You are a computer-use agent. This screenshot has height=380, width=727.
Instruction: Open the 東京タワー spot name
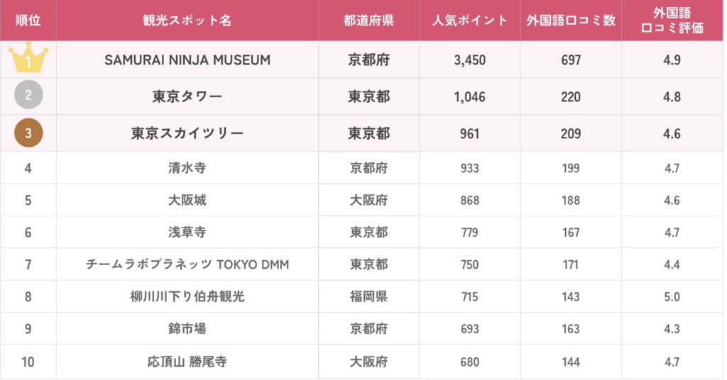point(187,97)
